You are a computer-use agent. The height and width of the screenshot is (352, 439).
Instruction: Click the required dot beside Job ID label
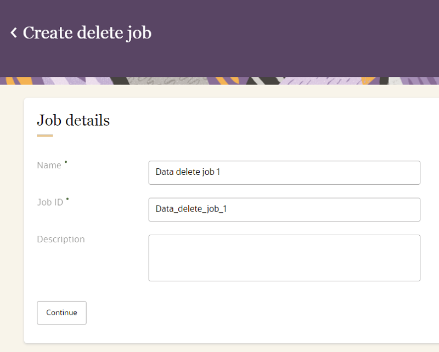click(x=67, y=199)
